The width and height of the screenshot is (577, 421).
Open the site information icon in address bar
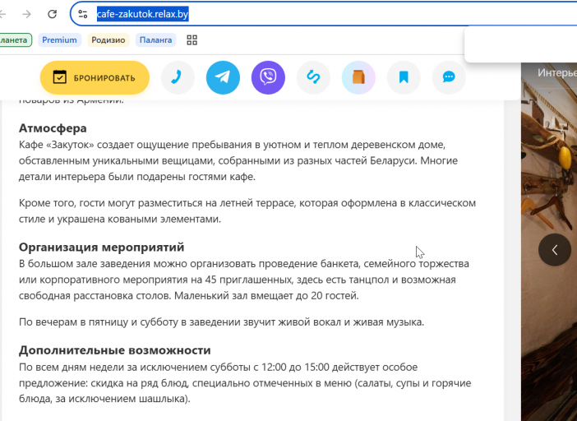pyautogui.click(x=83, y=14)
